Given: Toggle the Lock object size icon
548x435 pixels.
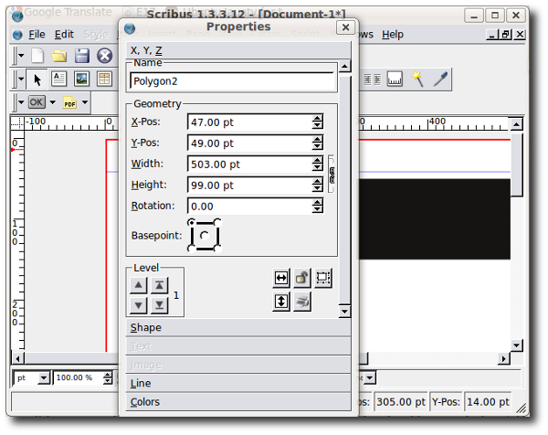Looking at the screenshot, I should coord(323,279).
